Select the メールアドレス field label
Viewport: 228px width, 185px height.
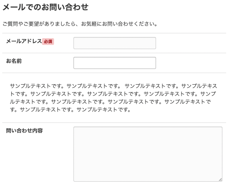pos(24,41)
